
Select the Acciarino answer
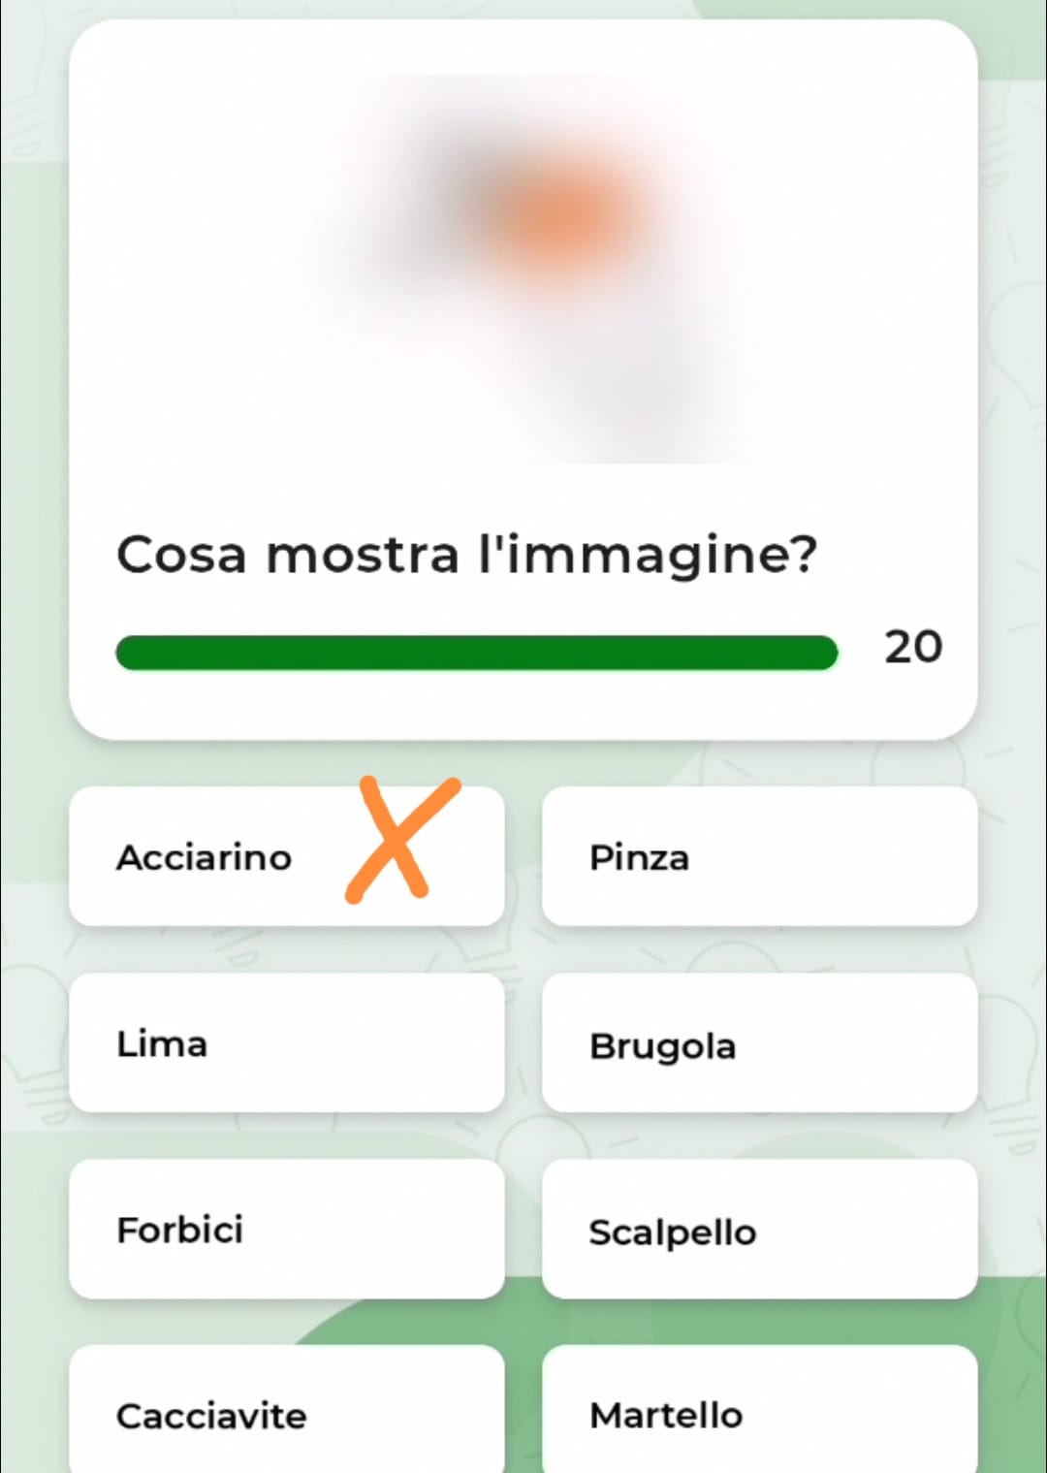pyautogui.click(x=204, y=857)
